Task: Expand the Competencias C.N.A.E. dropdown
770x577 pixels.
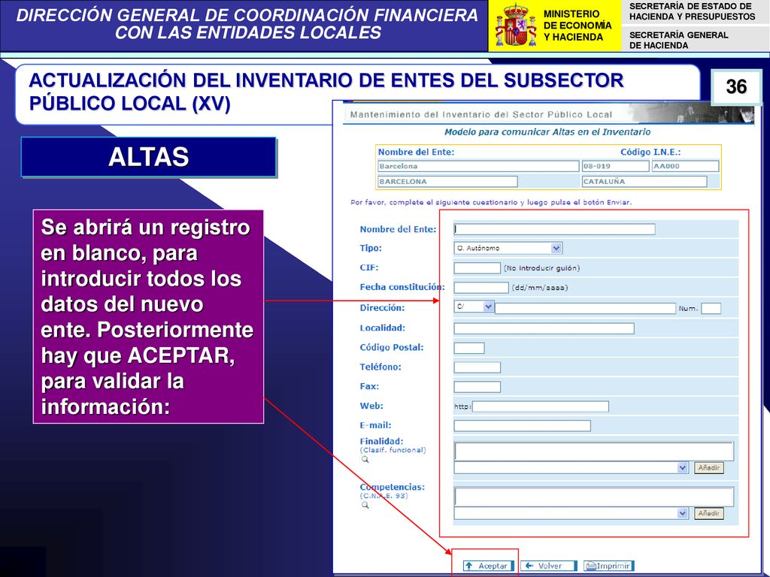Action: tap(571, 513)
